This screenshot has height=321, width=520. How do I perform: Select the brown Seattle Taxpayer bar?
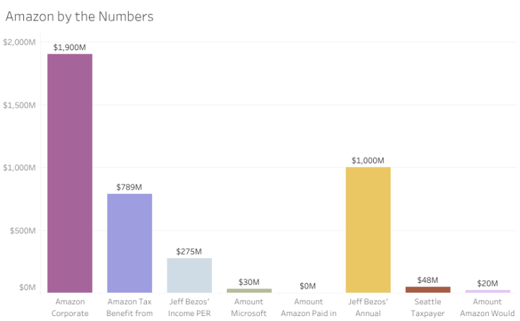(427, 289)
